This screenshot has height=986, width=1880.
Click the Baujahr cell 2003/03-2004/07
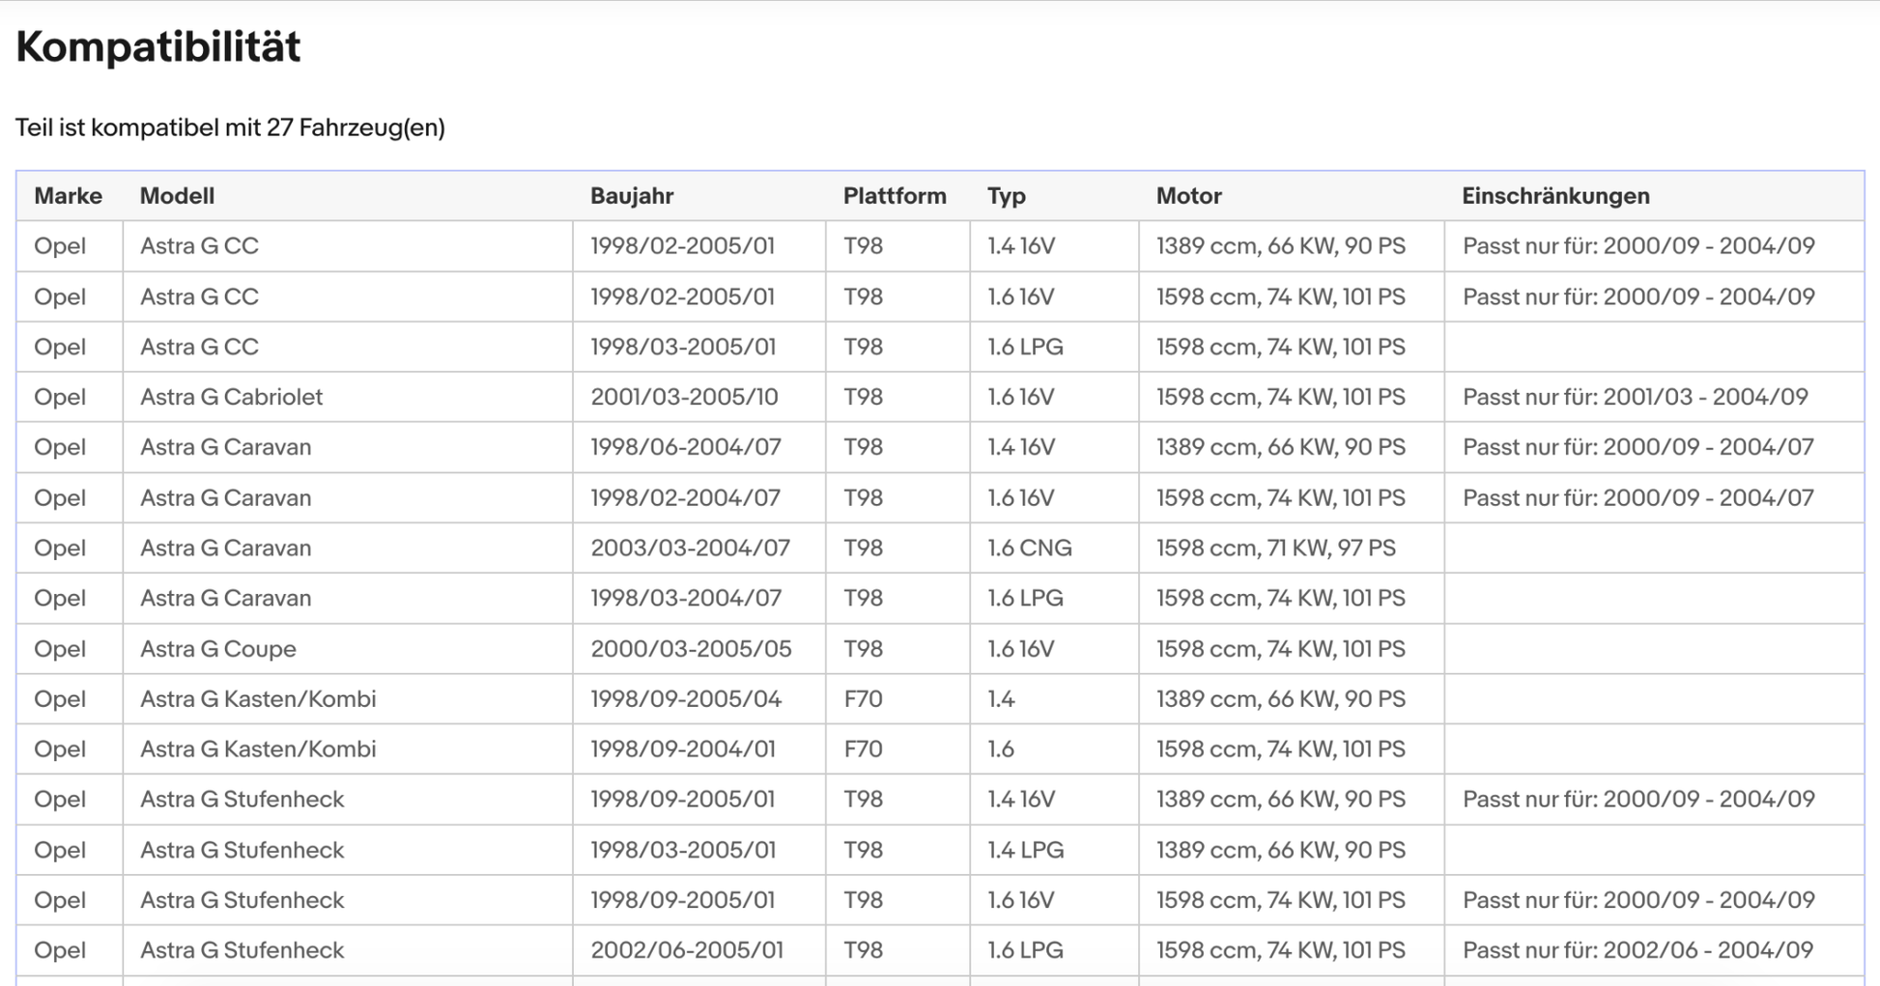tap(690, 549)
